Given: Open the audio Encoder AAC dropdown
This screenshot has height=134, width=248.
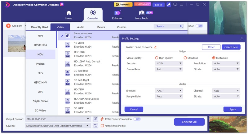Looking at the screenshot, I should click(169, 91).
